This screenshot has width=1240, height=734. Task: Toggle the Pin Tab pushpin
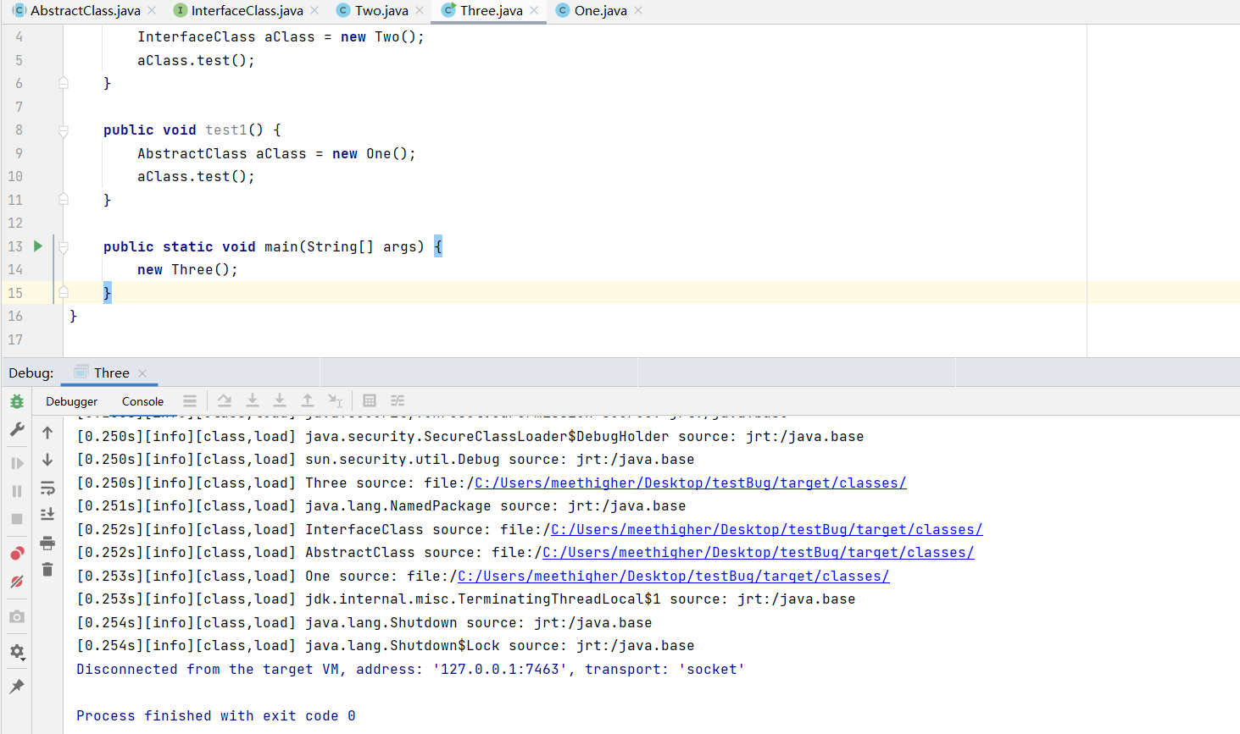tap(17, 687)
